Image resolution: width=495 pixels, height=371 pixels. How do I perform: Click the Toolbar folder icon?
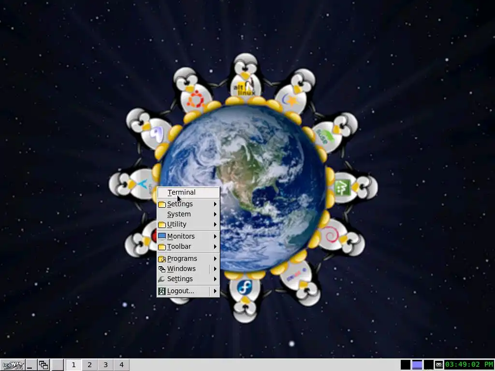coord(162,247)
